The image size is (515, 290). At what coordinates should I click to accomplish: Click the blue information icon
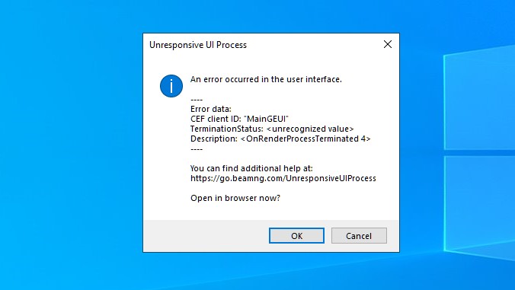click(x=171, y=86)
